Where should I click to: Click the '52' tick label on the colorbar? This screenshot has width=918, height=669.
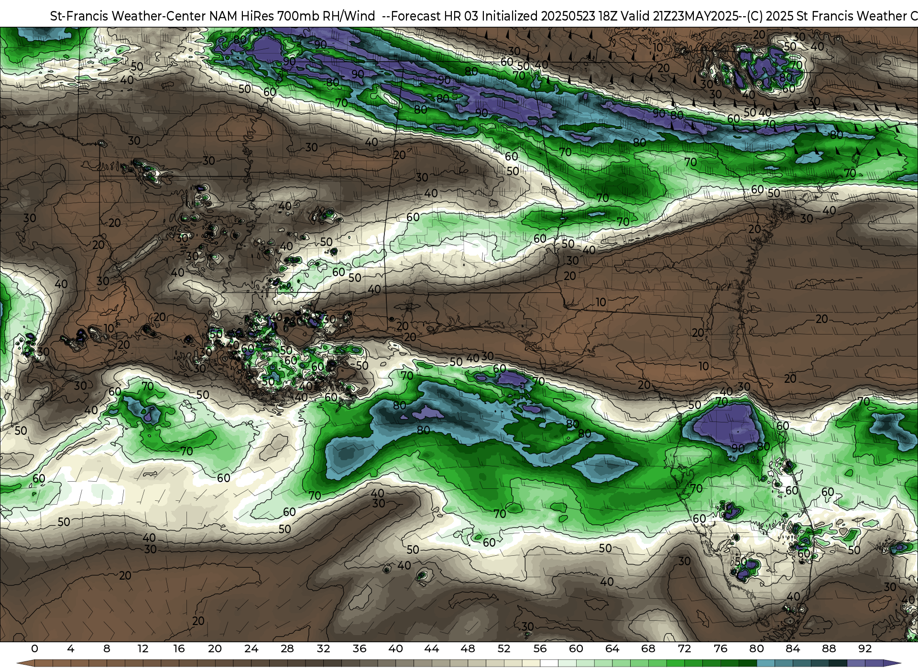point(504,648)
